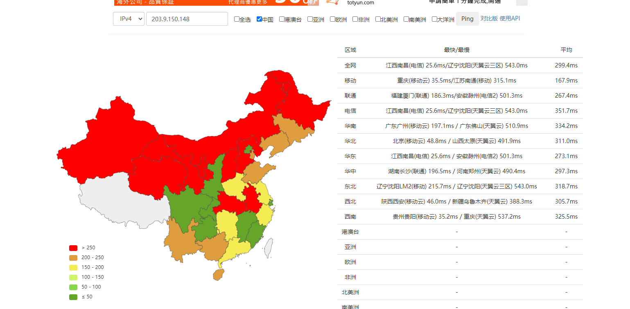Screen dimensions: 630x309
Task: Uncheck the 中国 checkbox
Action: click(x=259, y=19)
